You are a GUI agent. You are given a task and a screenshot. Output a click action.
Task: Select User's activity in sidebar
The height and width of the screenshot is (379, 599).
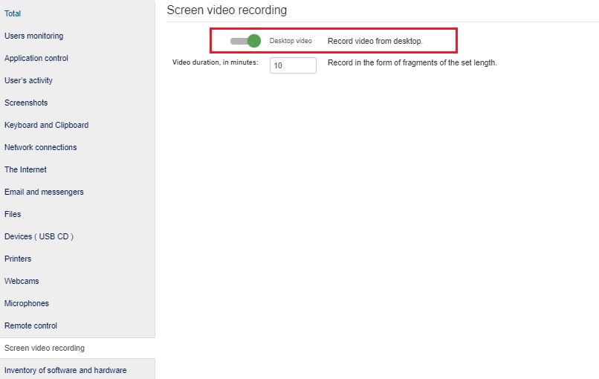pos(28,80)
